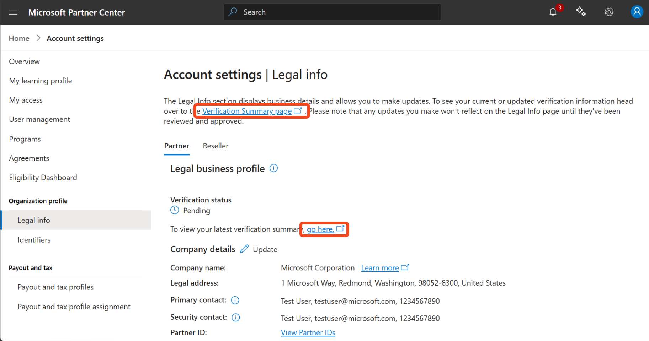
Task: Click the 'Pending' verification status text
Action: (x=197, y=211)
